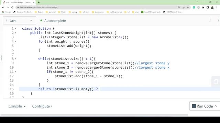
Task: Place cursor on 'stoneList.add(weight);' line
Action: tap(69, 46)
